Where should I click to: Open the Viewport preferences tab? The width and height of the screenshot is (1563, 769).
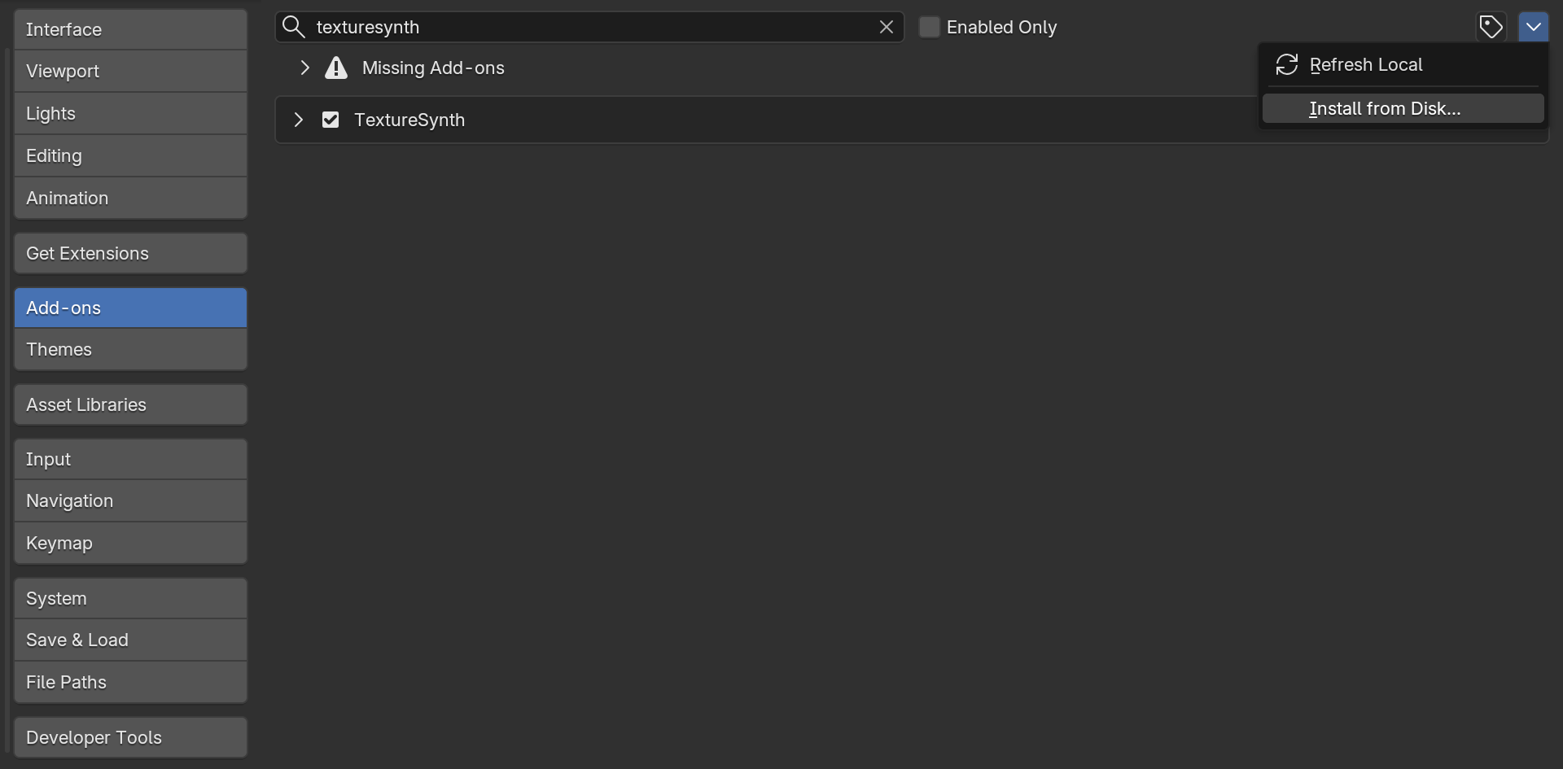click(x=130, y=71)
